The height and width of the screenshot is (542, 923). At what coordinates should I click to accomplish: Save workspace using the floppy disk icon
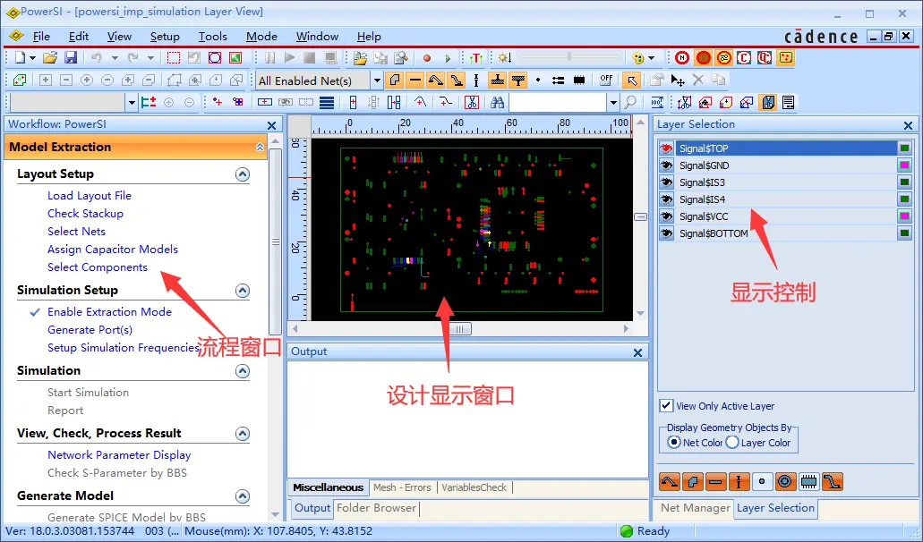pos(71,57)
